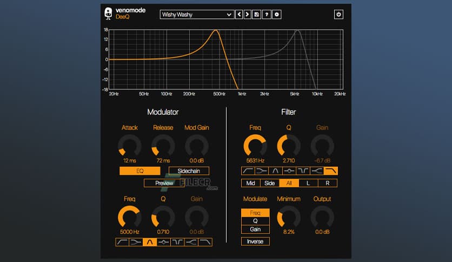This screenshot has height=262, width=452.
Task: Click the 12 ms attack value
Action: coord(130,160)
